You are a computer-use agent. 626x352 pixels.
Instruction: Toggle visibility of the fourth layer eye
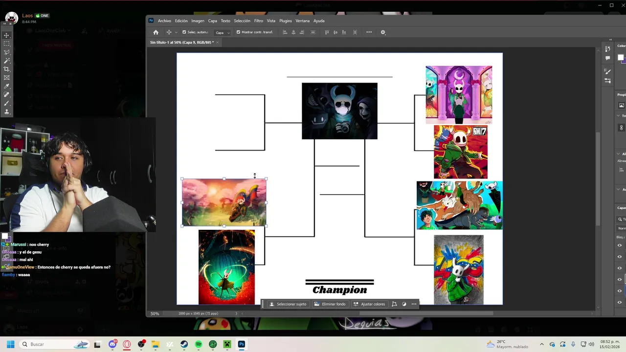(620, 280)
